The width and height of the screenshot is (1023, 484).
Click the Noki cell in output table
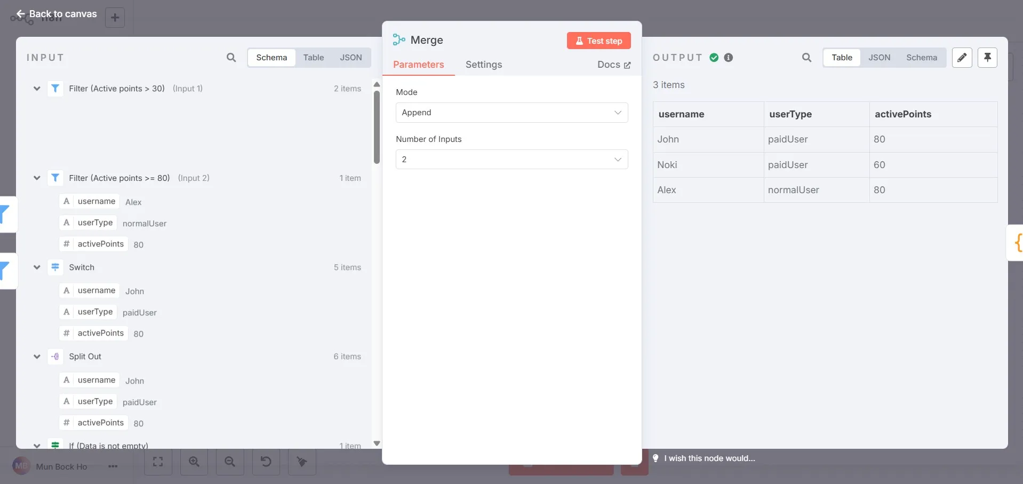[x=708, y=165]
